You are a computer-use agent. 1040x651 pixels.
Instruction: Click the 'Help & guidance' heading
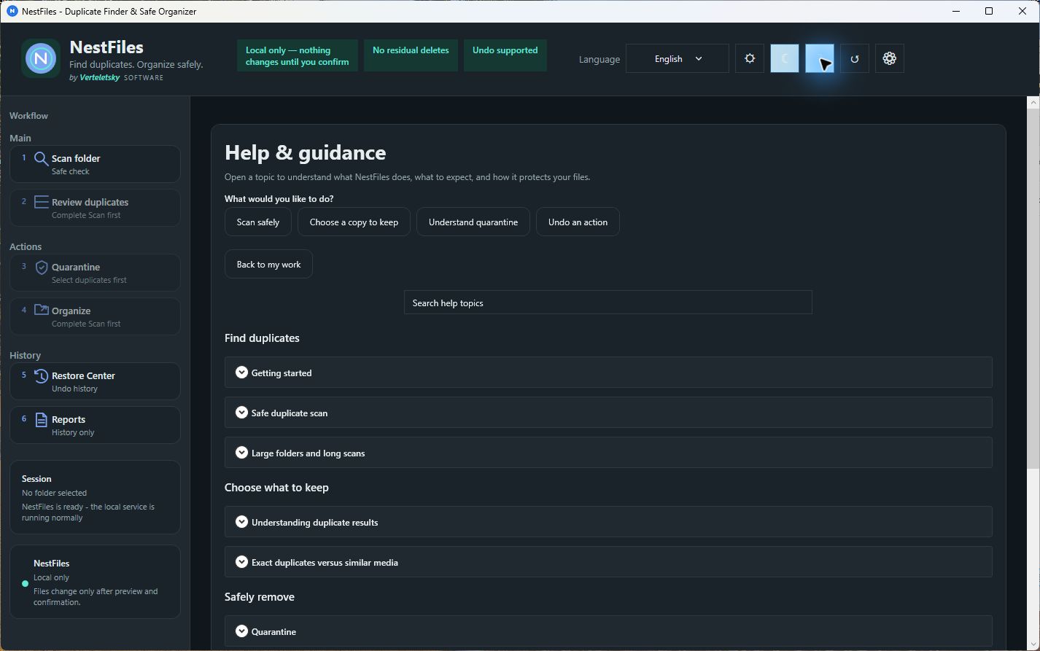306,152
